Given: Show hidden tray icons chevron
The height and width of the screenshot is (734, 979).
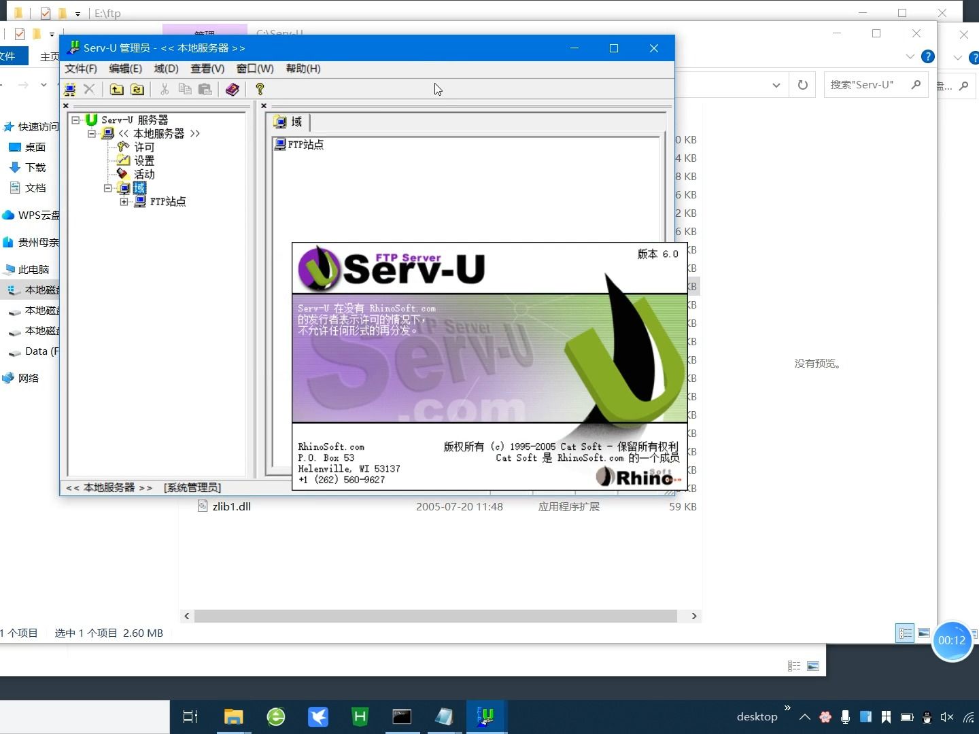Looking at the screenshot, I should pyautogui.click(x=805, y=717).
